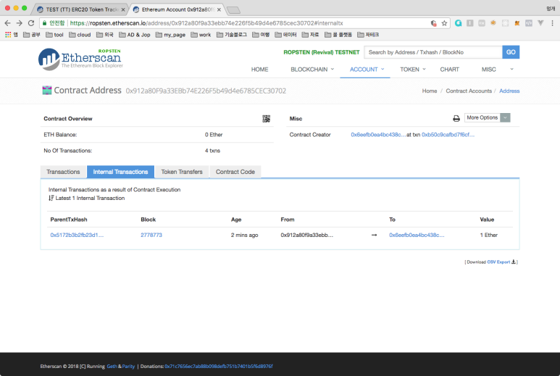560x376 pixels.
Task: Expand the TOKEN menu
Action: pyautogui.click(x=413, y=70)
